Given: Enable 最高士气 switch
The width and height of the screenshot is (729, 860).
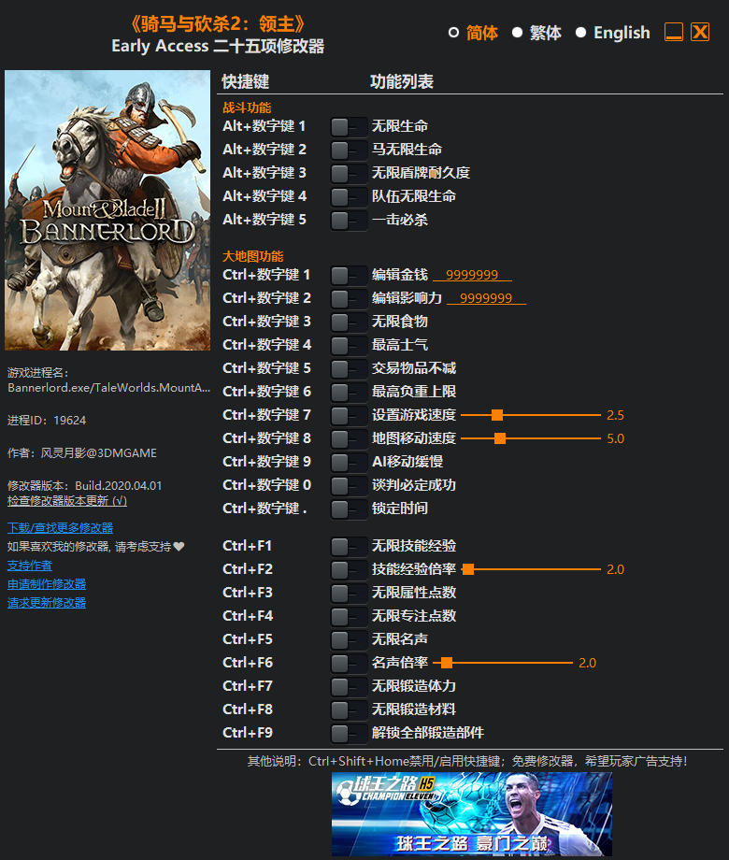Looking at the screenshot, I should [x=349, y=346].
